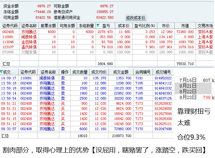Select trade at 14:09:17 闻泰转债 sell
215x158 pixels.
pyautogui.click(x=87, y=78)
